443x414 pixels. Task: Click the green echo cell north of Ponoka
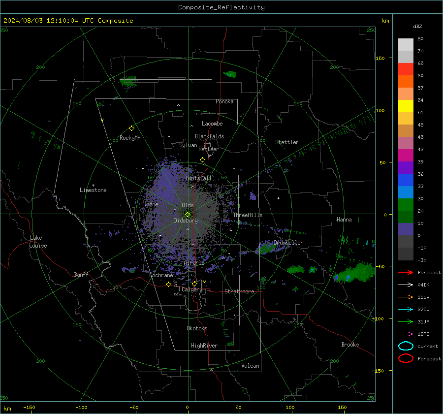tap(230, 74)
